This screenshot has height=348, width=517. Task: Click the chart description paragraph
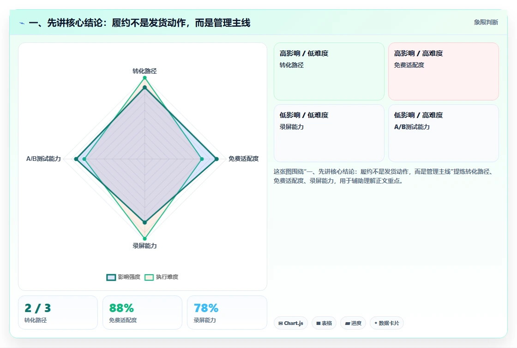384,176
